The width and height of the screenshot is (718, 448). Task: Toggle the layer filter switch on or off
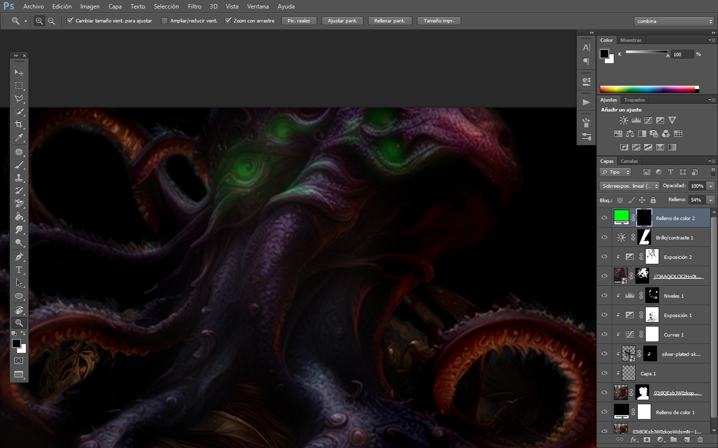(x=712, y=171)
